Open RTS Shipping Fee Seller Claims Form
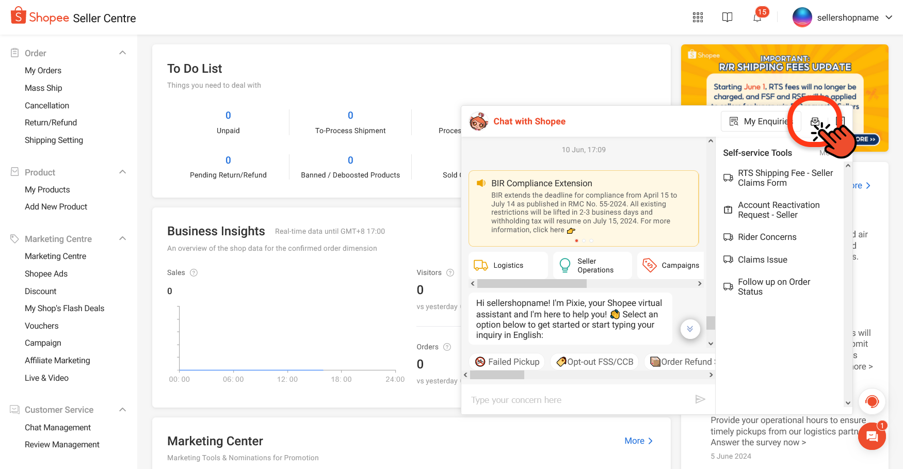The width and height of the screenshot is (903, 469). [x=779, y=178]
